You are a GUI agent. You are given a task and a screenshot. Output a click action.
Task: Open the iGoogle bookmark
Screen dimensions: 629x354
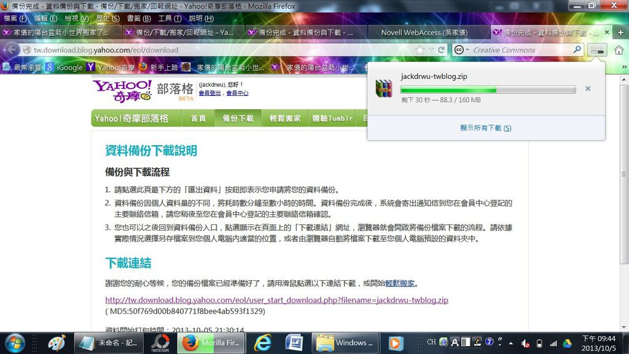[x=64, y=67]
